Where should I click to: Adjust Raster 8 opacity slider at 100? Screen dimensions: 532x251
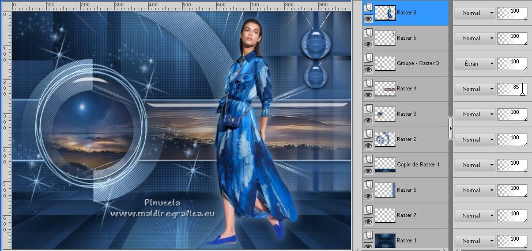point(512,13)
